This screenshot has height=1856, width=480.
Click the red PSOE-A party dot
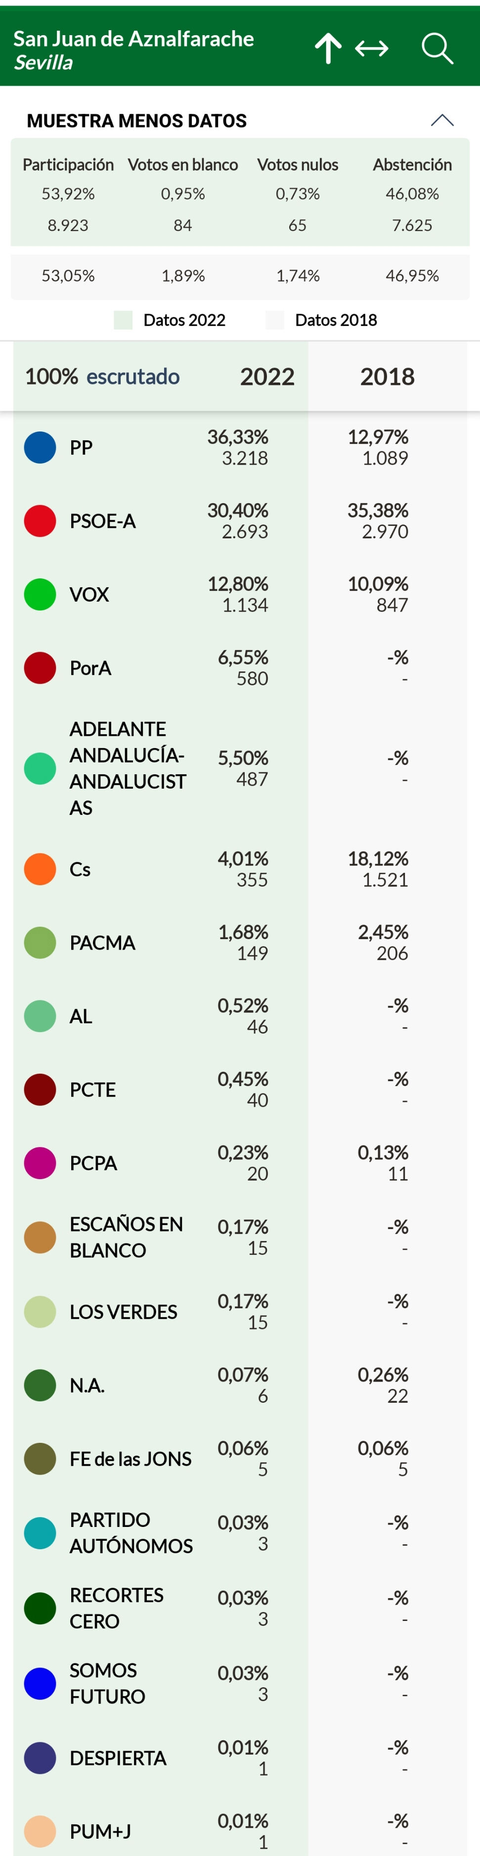point(40,521)
